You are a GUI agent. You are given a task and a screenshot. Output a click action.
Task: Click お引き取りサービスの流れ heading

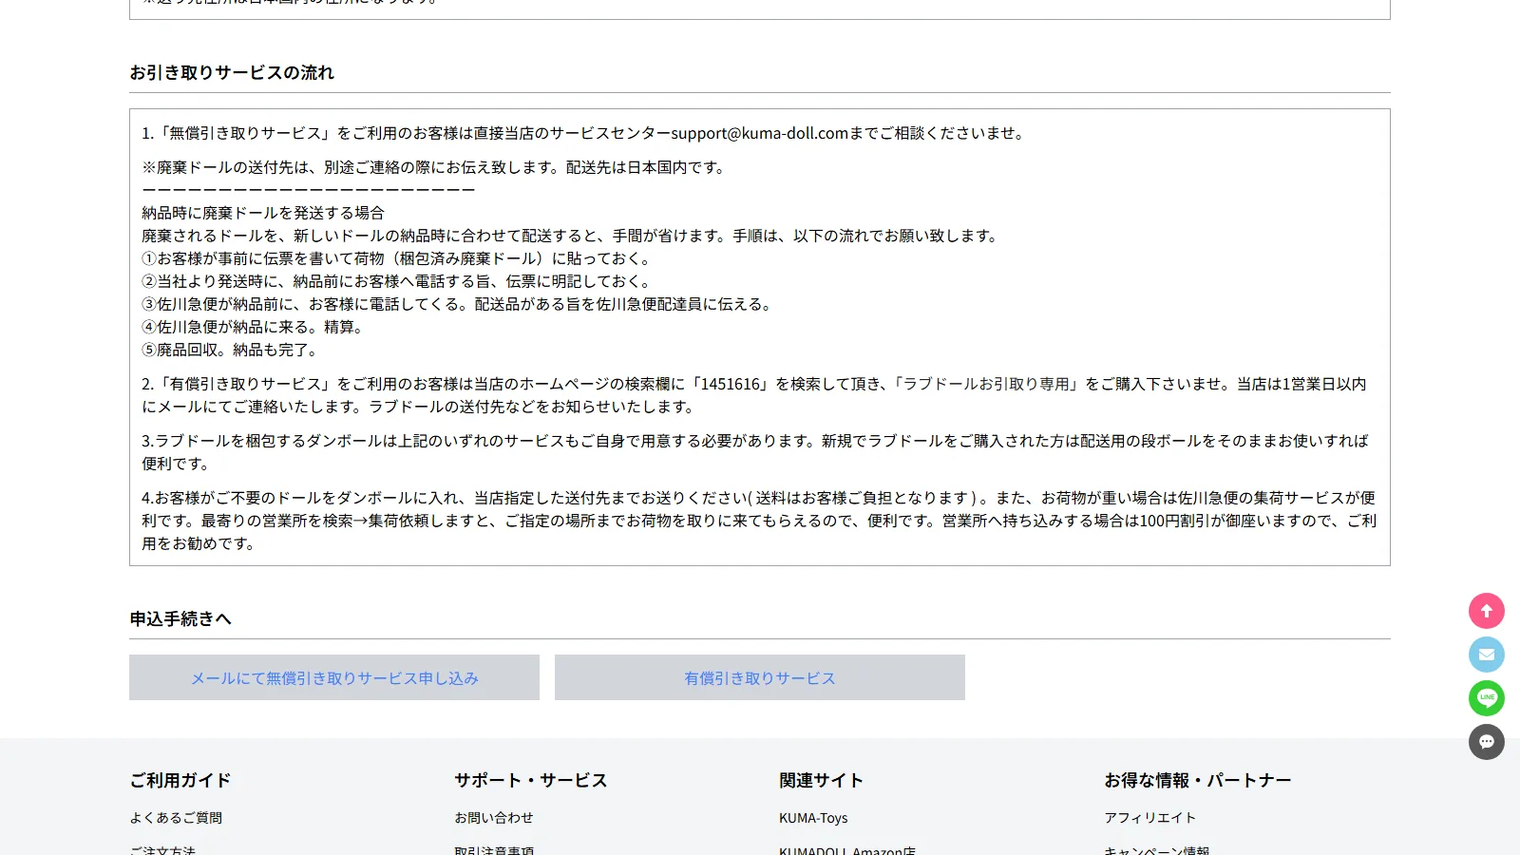click(x=232, y=72)
